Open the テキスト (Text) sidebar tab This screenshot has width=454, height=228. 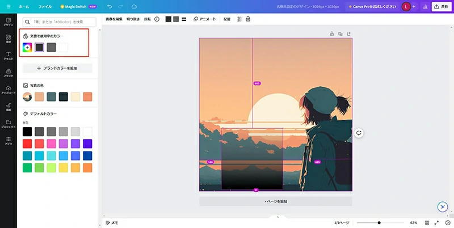tap(9, 56)
